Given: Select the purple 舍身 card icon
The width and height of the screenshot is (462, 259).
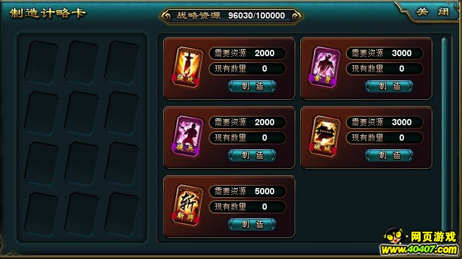Looking at the screenshot, I should (324, 67).
